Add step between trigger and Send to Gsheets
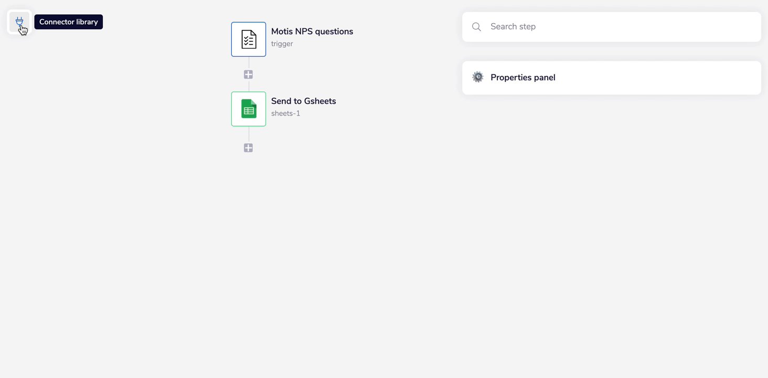 [x=249, y=75]
